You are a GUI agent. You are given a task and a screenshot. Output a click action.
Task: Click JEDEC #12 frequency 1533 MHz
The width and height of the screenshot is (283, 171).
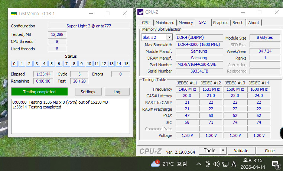tap(211, 89)
